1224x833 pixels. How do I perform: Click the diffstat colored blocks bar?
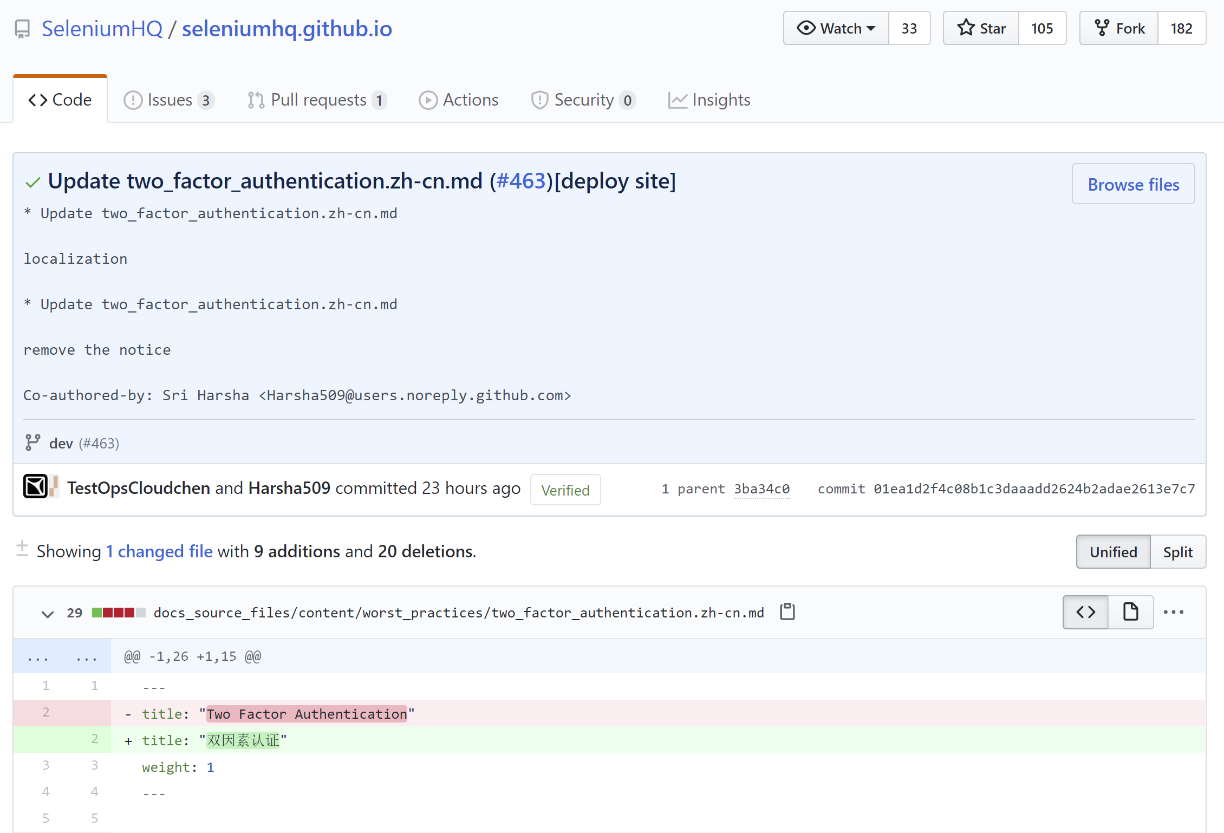[x=119, y=613]
